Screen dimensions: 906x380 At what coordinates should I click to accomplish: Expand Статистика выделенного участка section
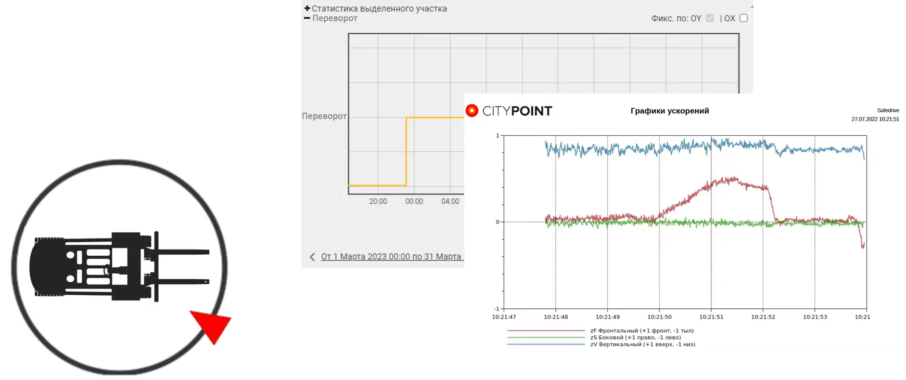click(x=379, y=8)
